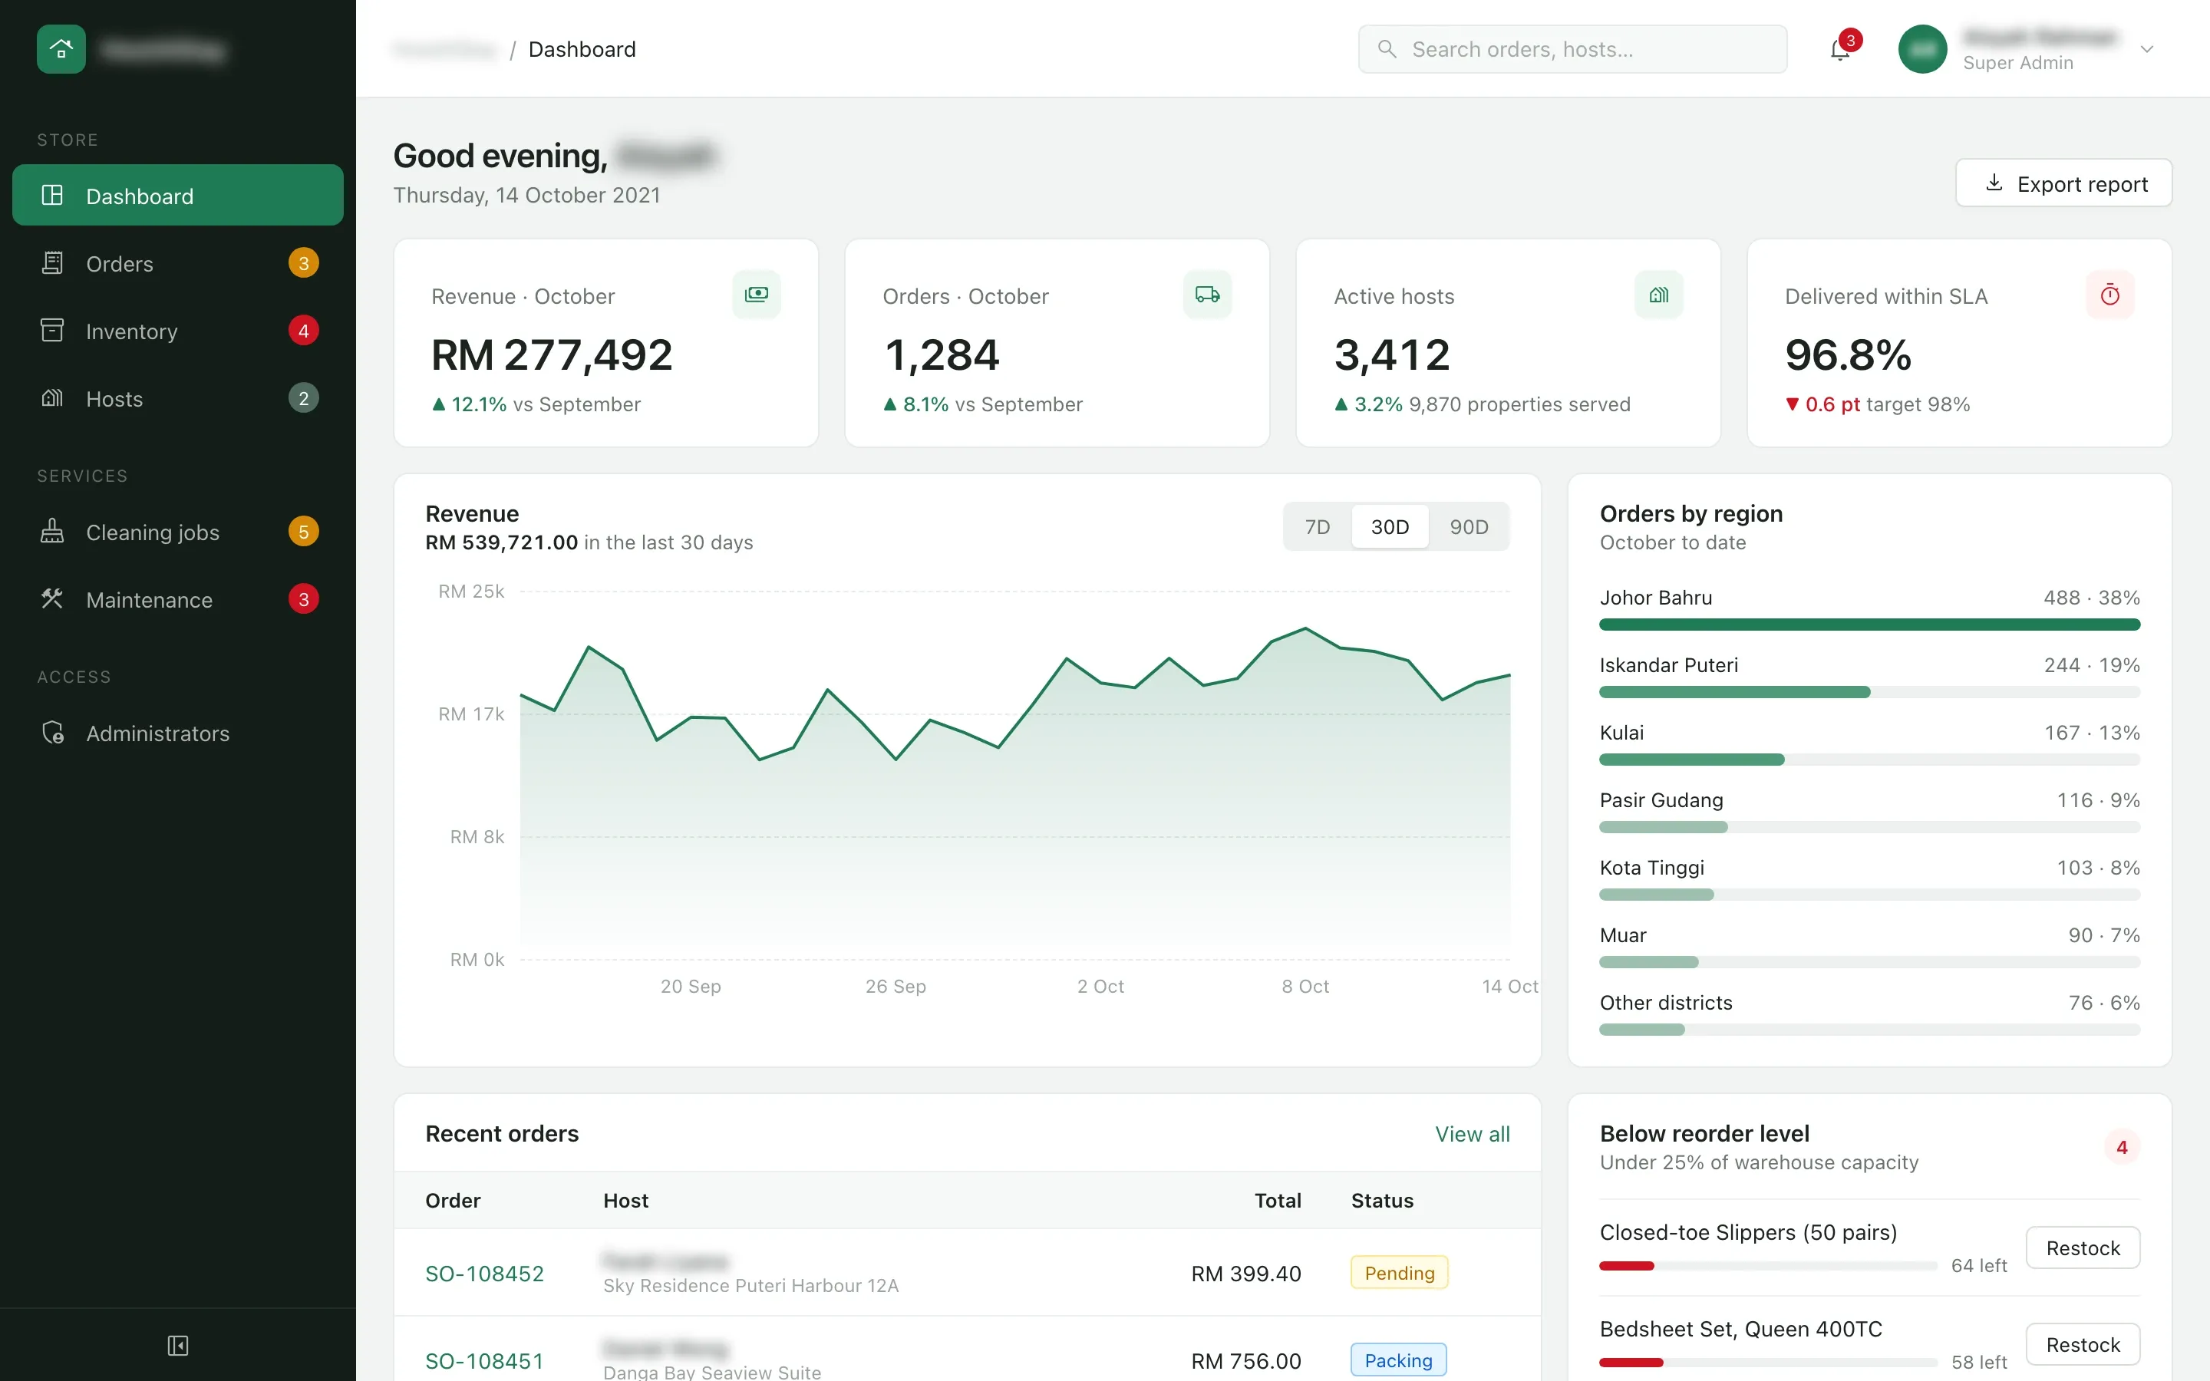Select the 30D revenue range
Viewport: 2210px width, 1381px height.
point(1390,527)
